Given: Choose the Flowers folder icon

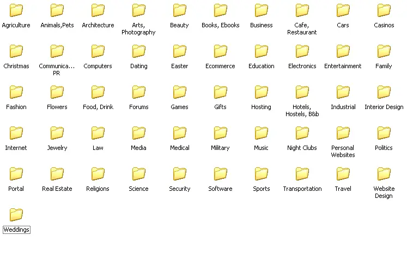Looking at the screenshot, I should (x=57, y=92).
